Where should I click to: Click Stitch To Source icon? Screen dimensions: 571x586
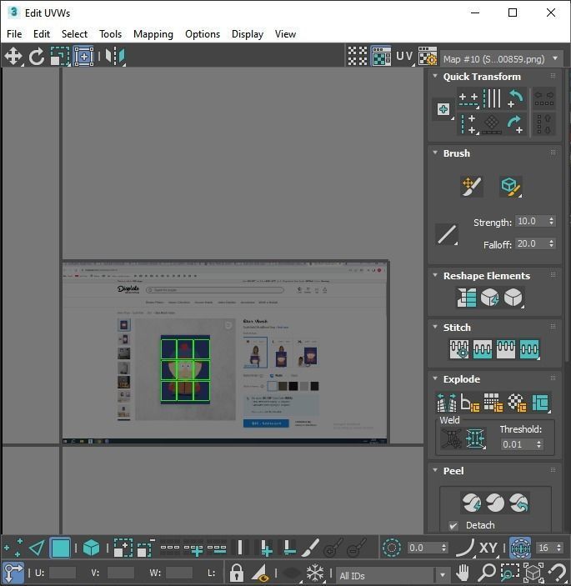(x=506, y=349)
